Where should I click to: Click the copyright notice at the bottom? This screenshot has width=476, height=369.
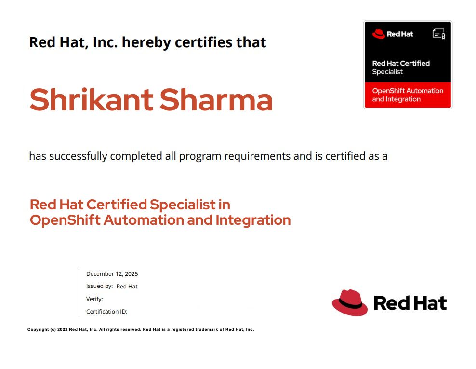(140, 330)
